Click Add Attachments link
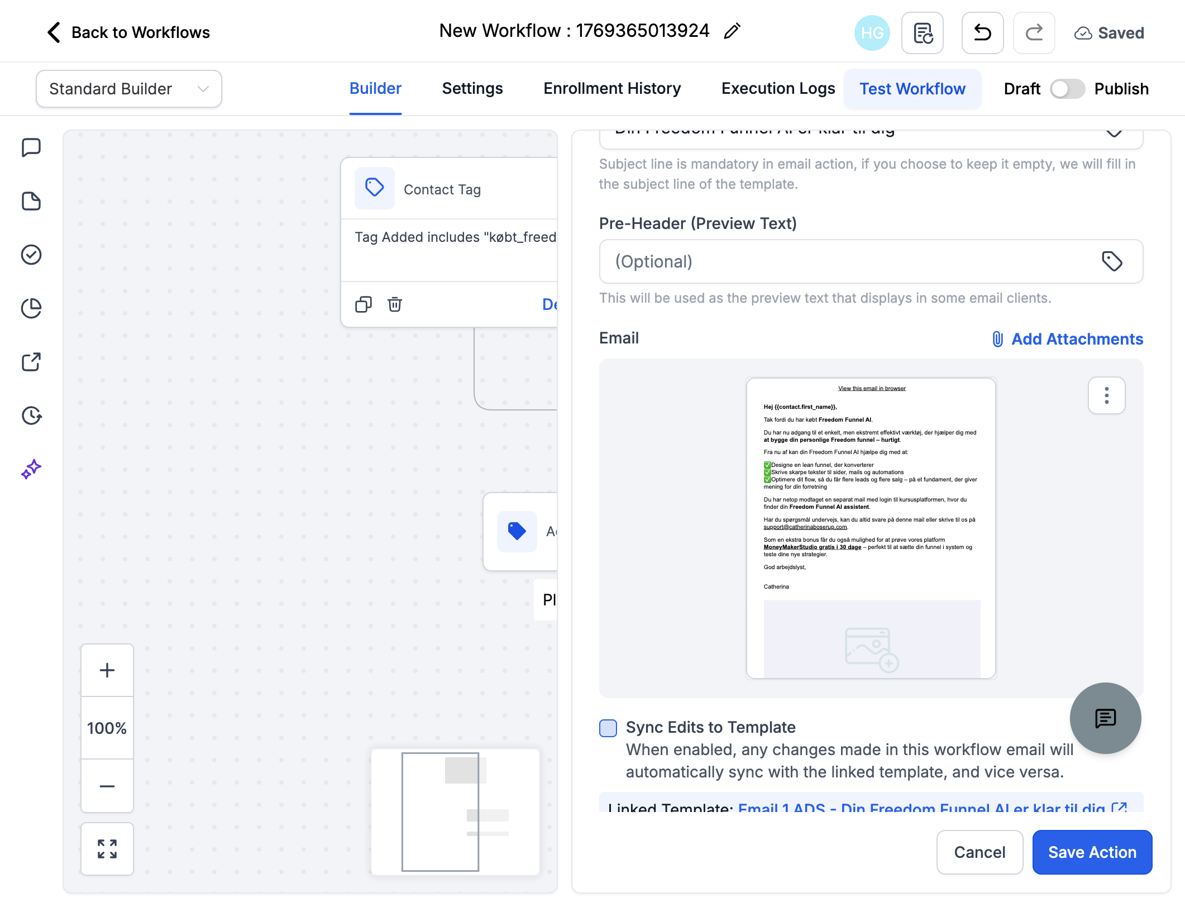 click(1067, 339)
